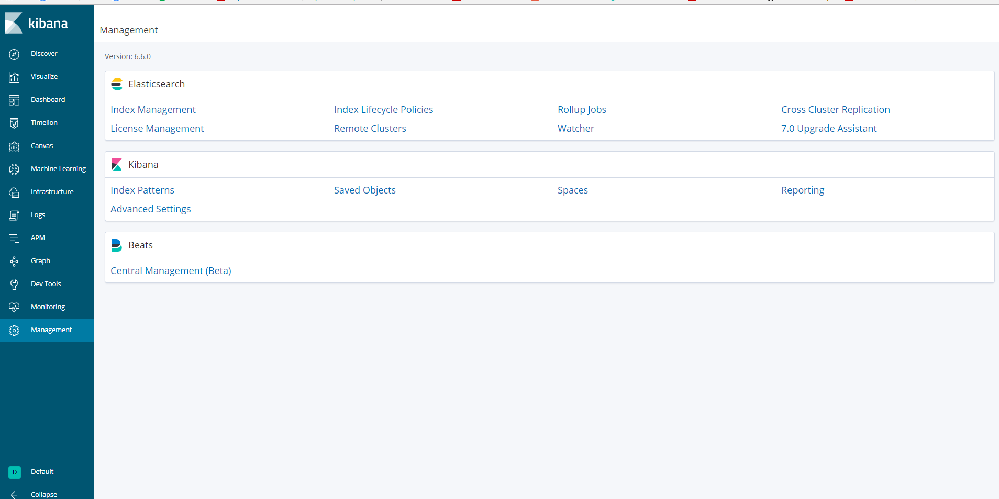The width and height of the screenshot is (999, 499).
Task: Click the Collapse arrow icon
Action: 14,495
